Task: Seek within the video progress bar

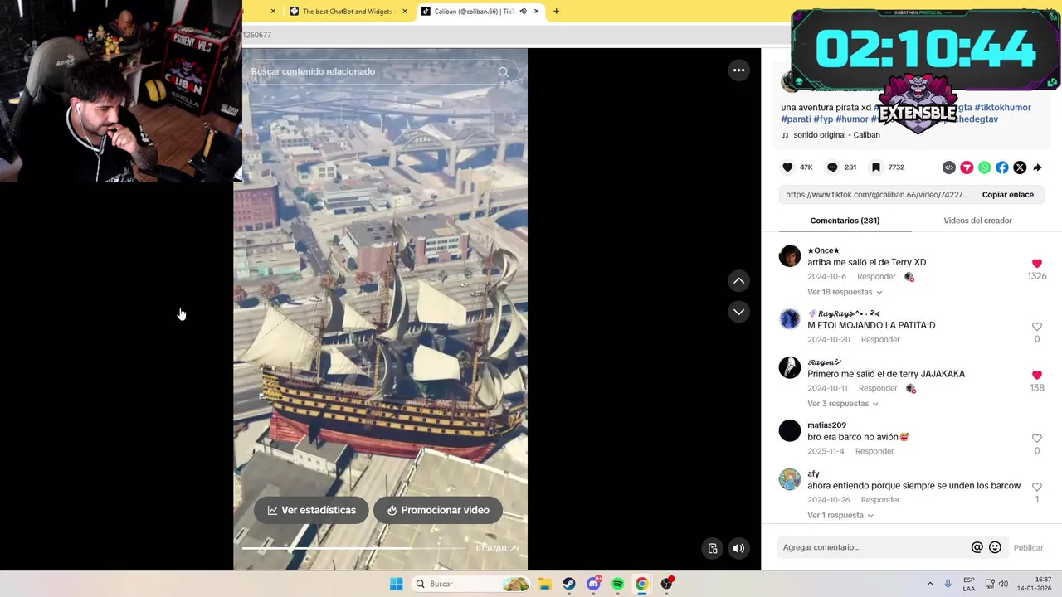Action: 353,548
